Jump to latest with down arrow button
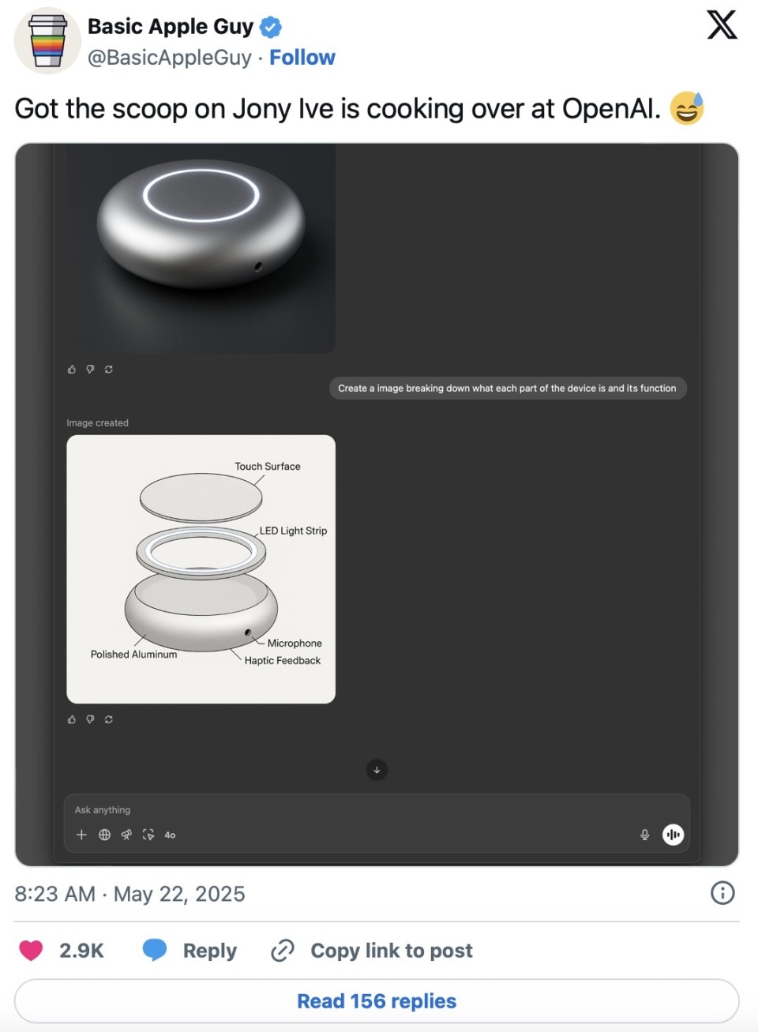Viewport: 758px width, 1032px height. tap(377, 770)
